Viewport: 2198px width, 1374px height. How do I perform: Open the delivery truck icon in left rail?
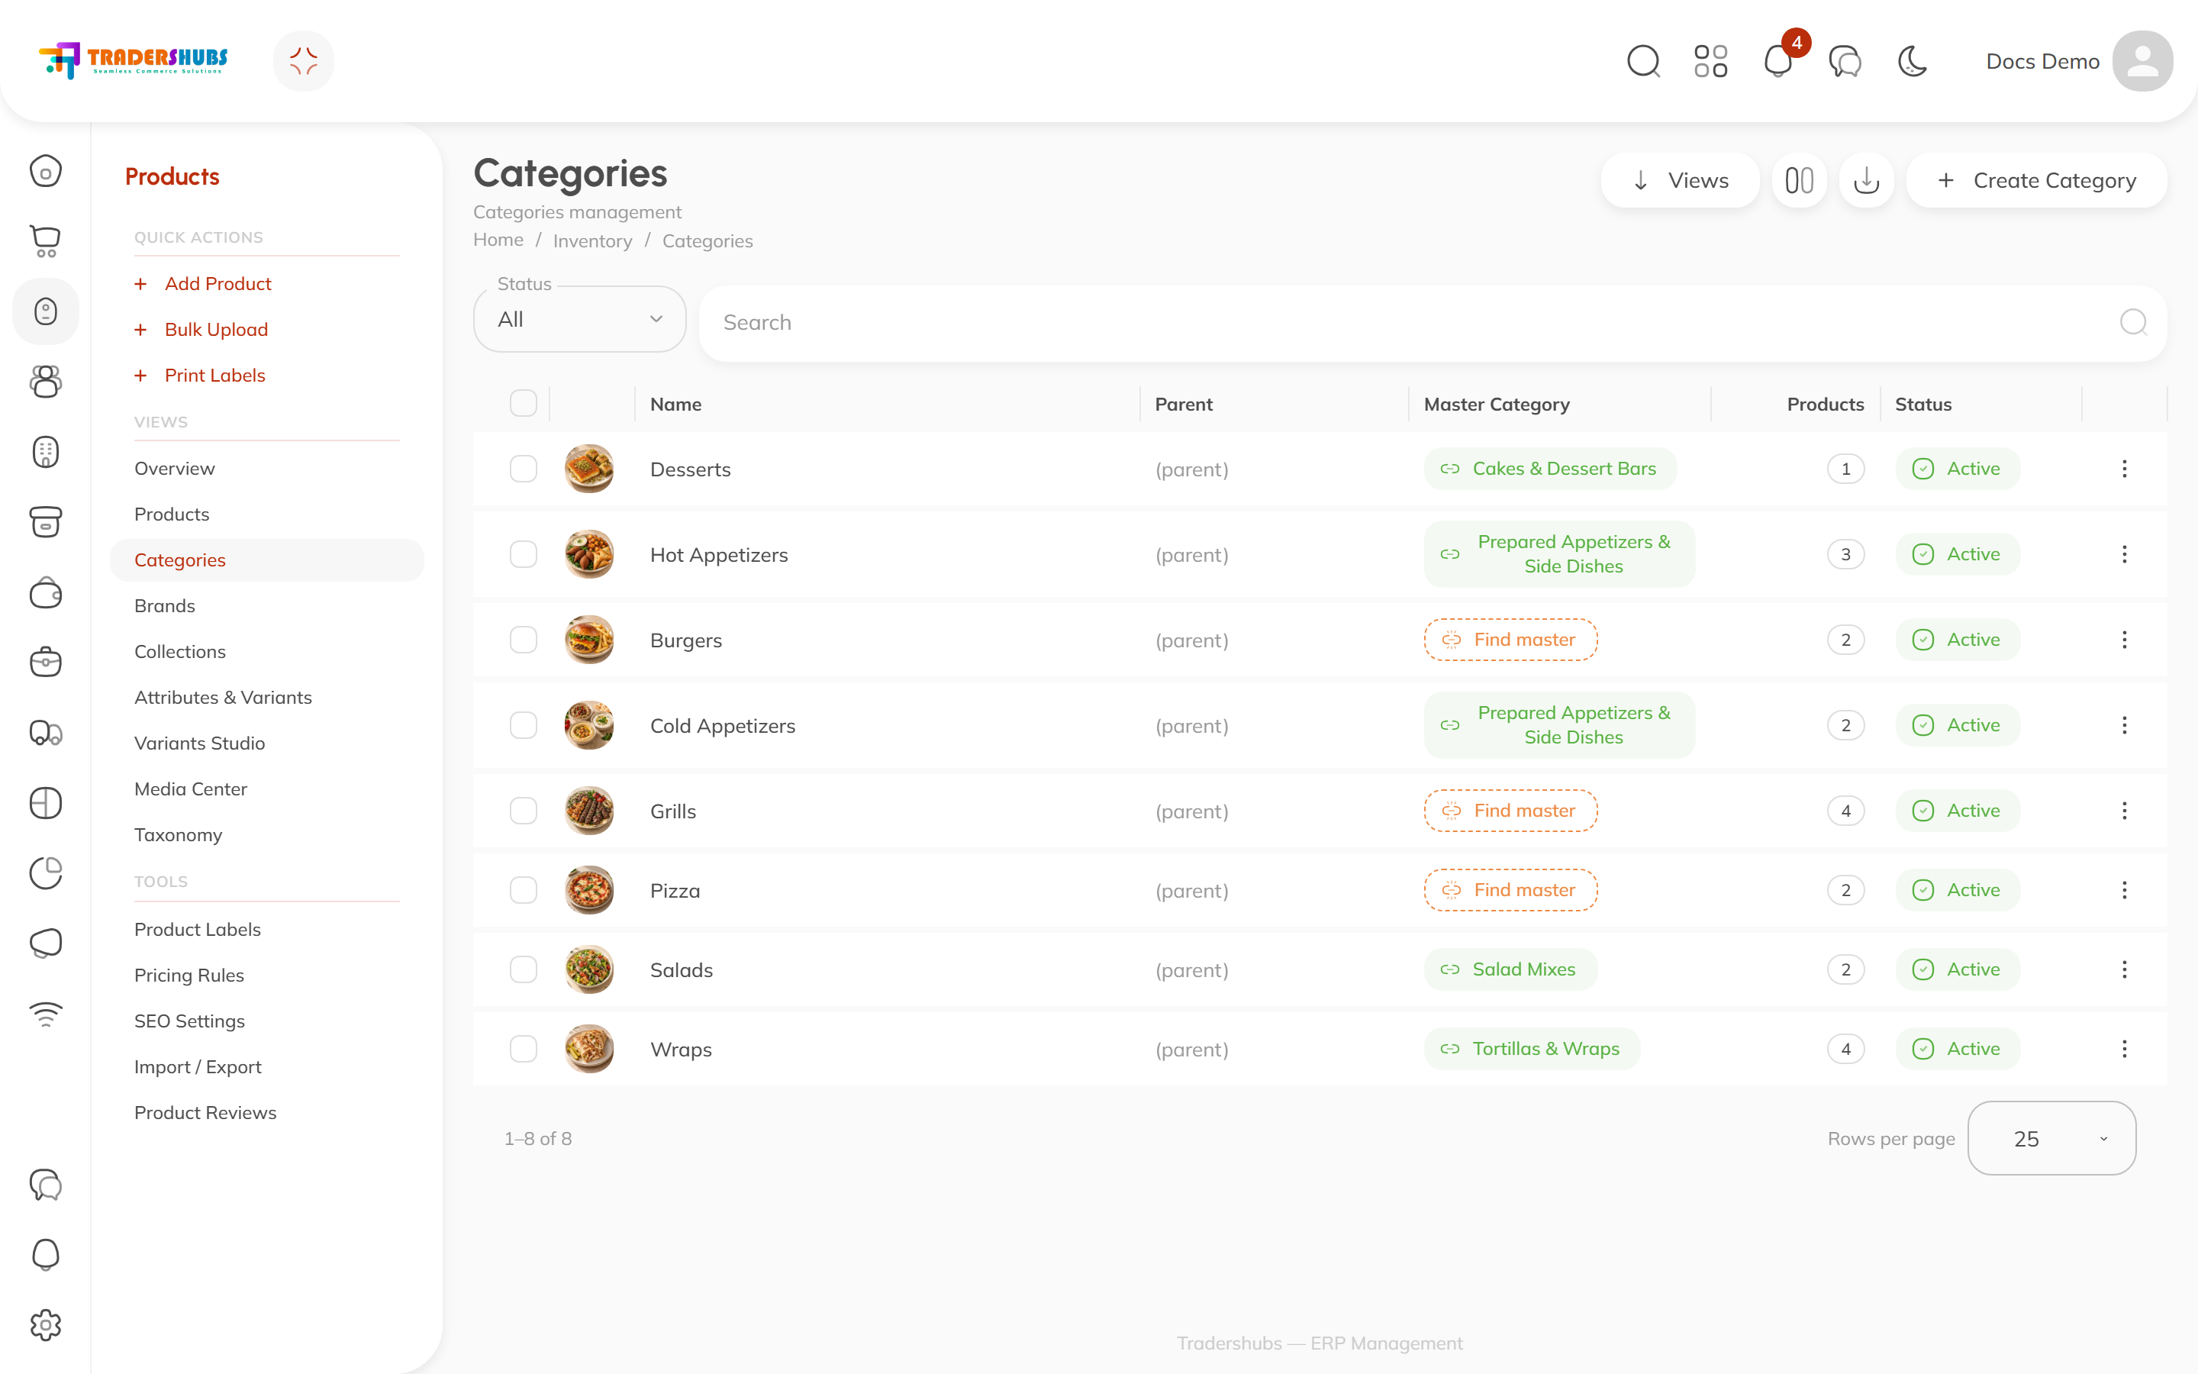coord(46,733)
